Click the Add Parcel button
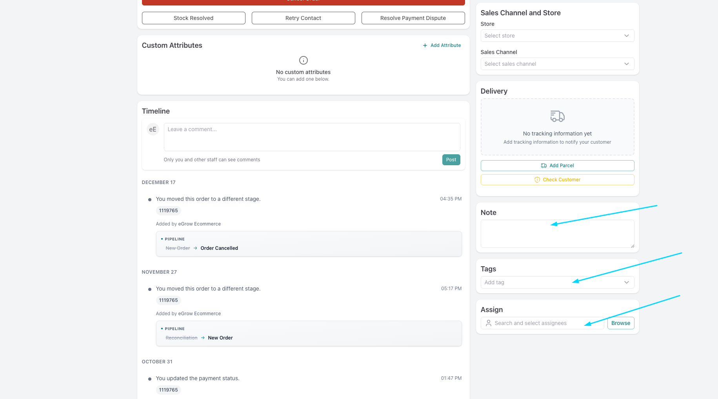The image size is (718, 399). [x=557, y=166]
